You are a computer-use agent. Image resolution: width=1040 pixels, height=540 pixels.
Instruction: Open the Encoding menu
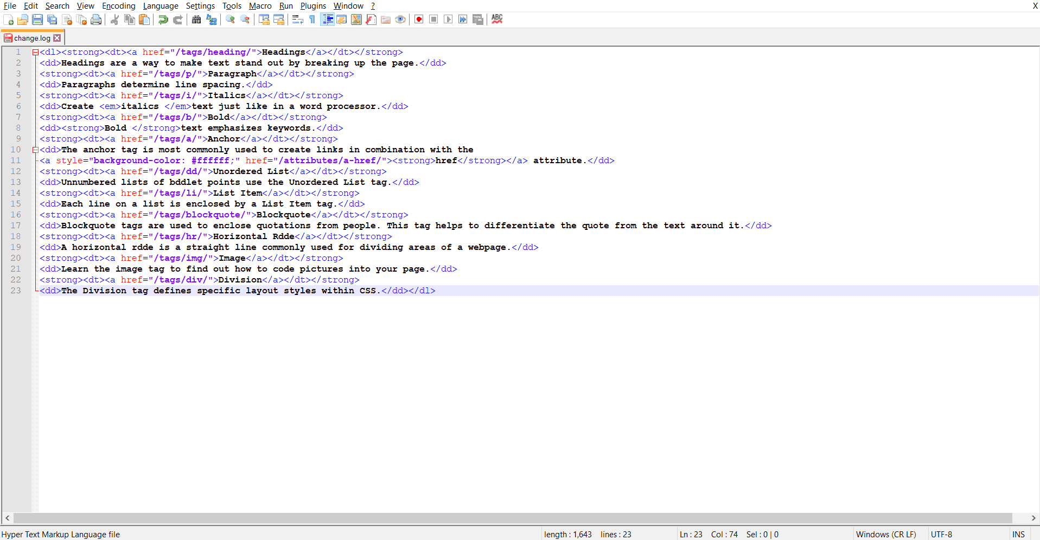pos(118,6)
